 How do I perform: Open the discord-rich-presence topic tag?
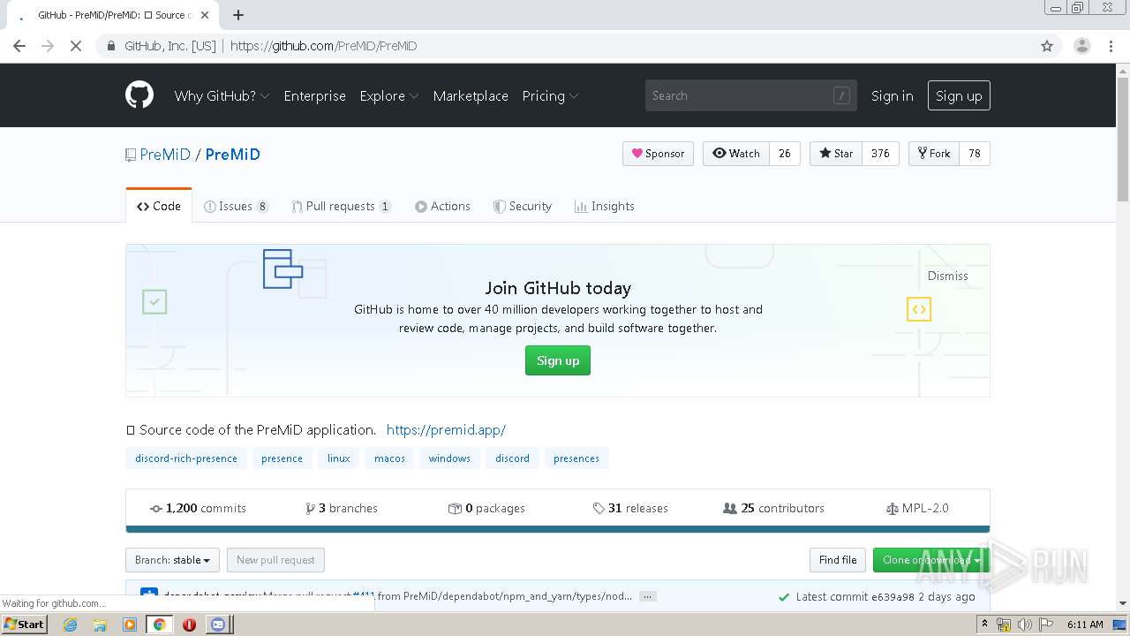click(x=186, y=458)
